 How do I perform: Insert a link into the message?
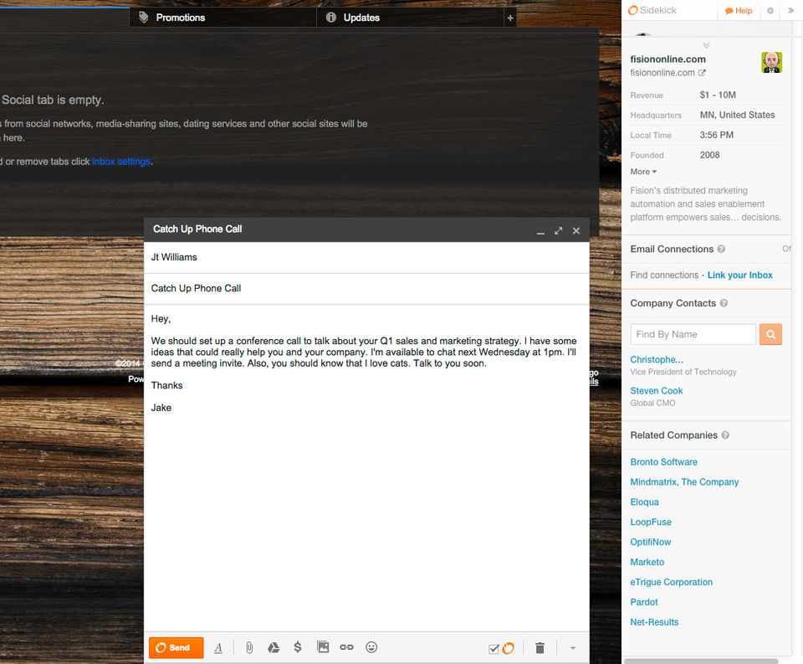pyautogui.click(x=346, y=647)
